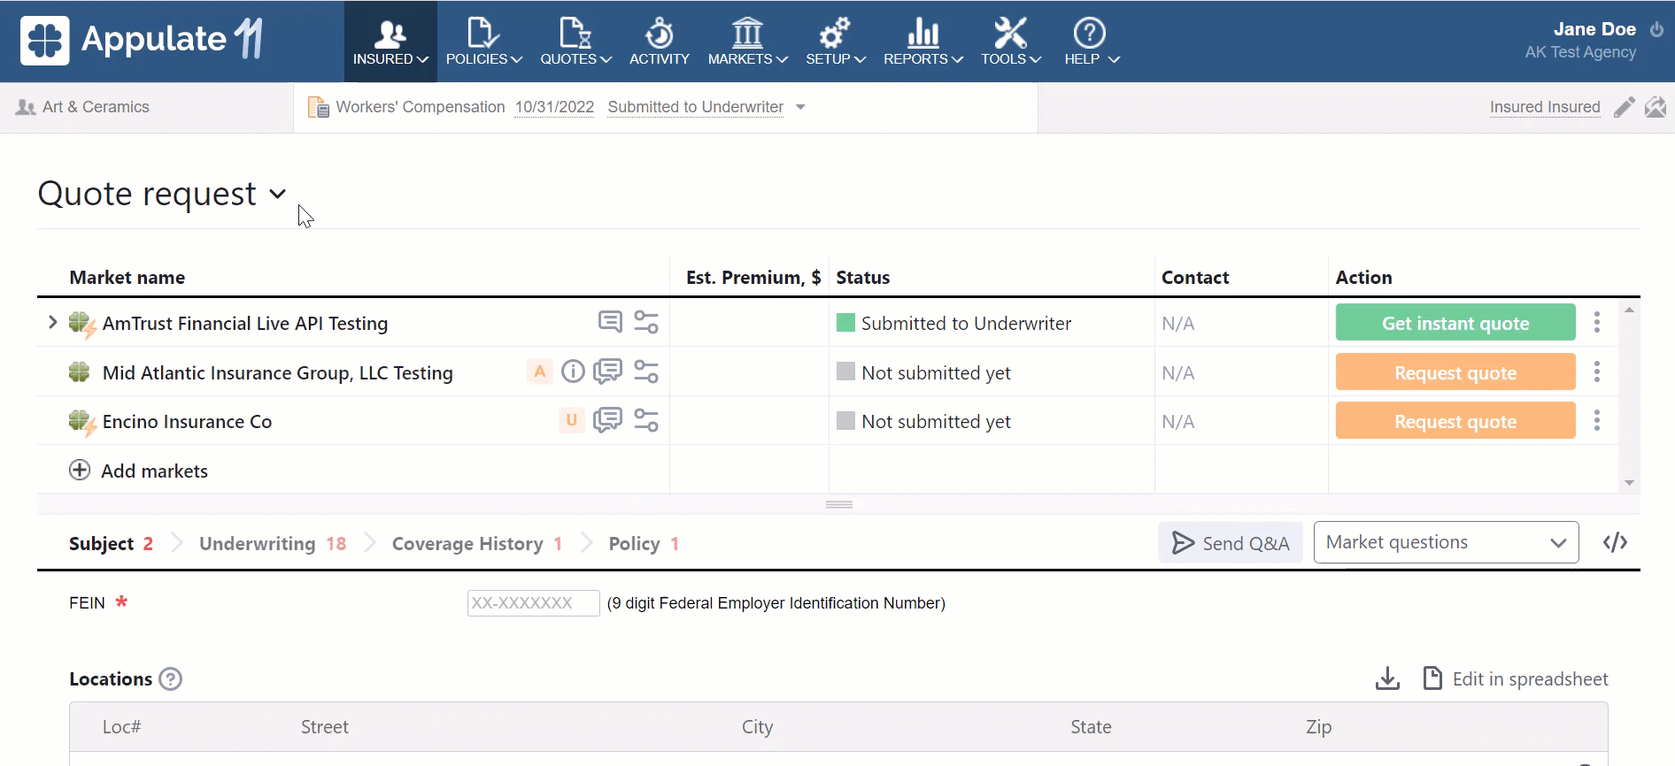Click the Street column header
This screenshot has height=766, width=1675.
pos(324,727)
